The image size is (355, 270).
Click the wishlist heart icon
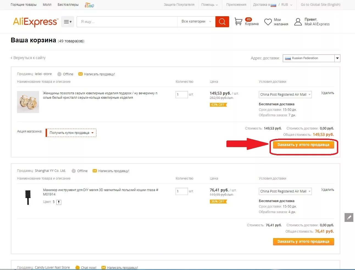[268, 22]
